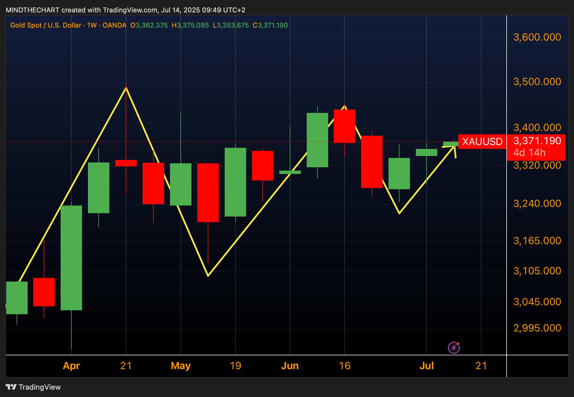Image resolution: width=574 pixels, height=397 pixels.
Task: Click the Apr label on time axis
Action: tap(71, 366)
